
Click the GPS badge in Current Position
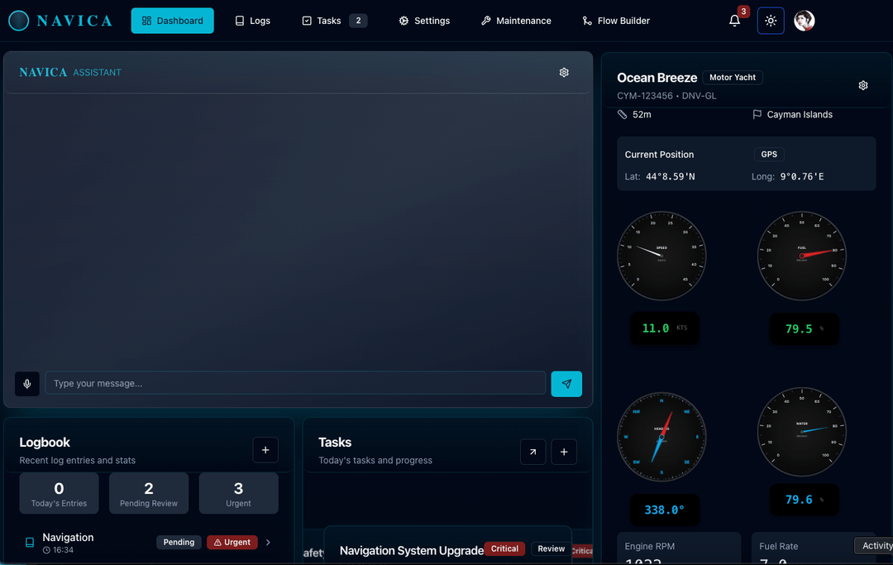769,154
